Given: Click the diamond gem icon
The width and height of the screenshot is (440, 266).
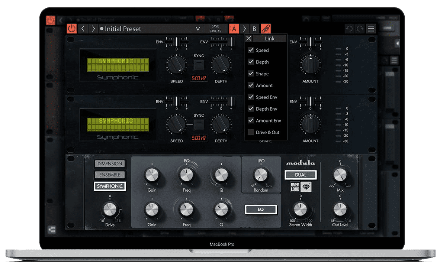Looking at the screenshot, I should tap(306, 187).
